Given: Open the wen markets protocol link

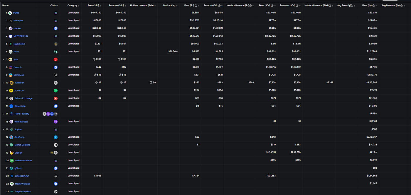Looking at the screenshot, I should (21, 122).
